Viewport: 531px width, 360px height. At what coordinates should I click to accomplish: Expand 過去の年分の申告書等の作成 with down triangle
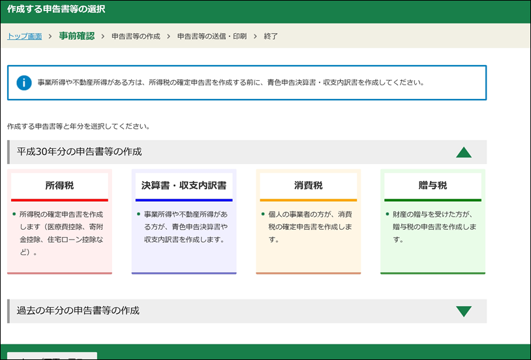coord(464,311)
